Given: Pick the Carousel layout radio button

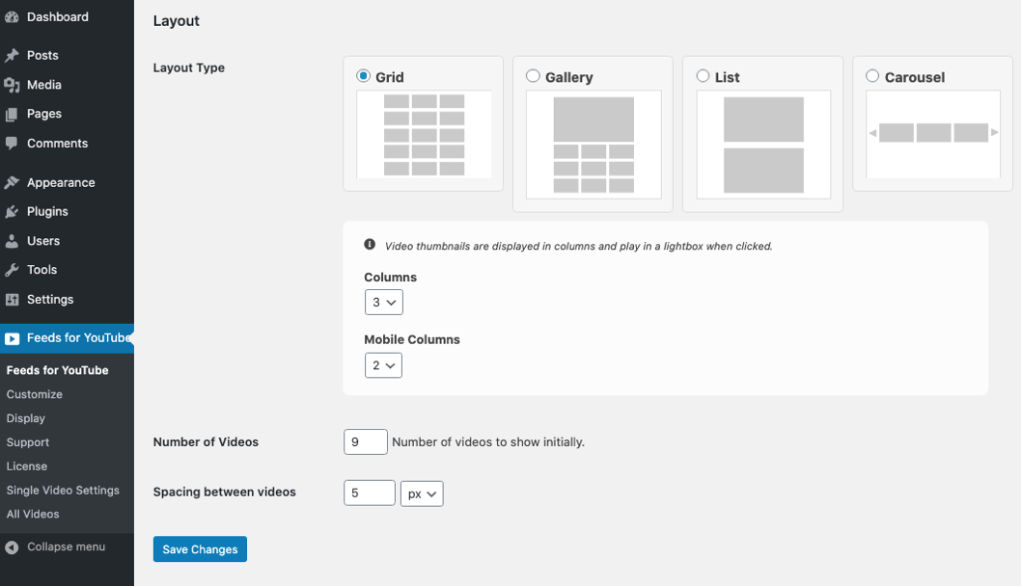Looking at the screenshot, I should point(872,76).
